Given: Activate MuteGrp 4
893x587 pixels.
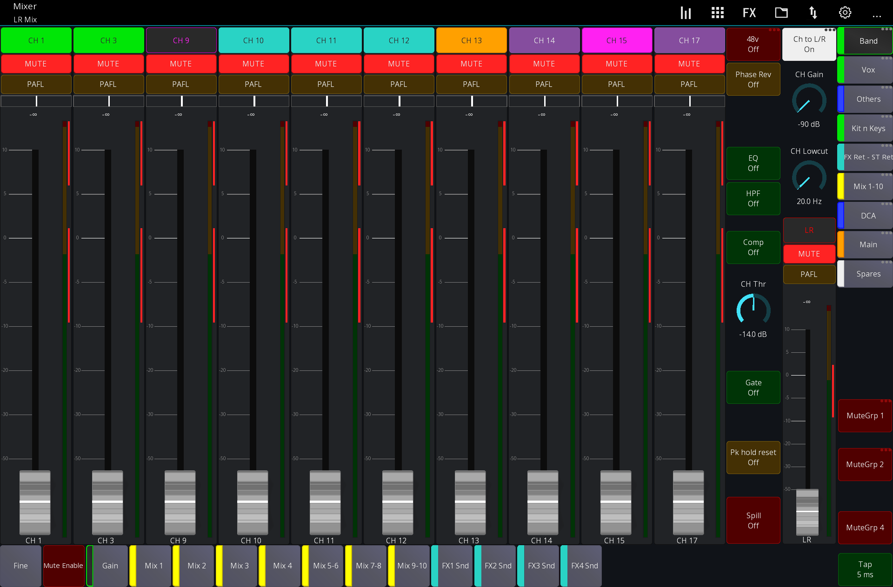Looking at the screenshot, I should coord(865,528).
